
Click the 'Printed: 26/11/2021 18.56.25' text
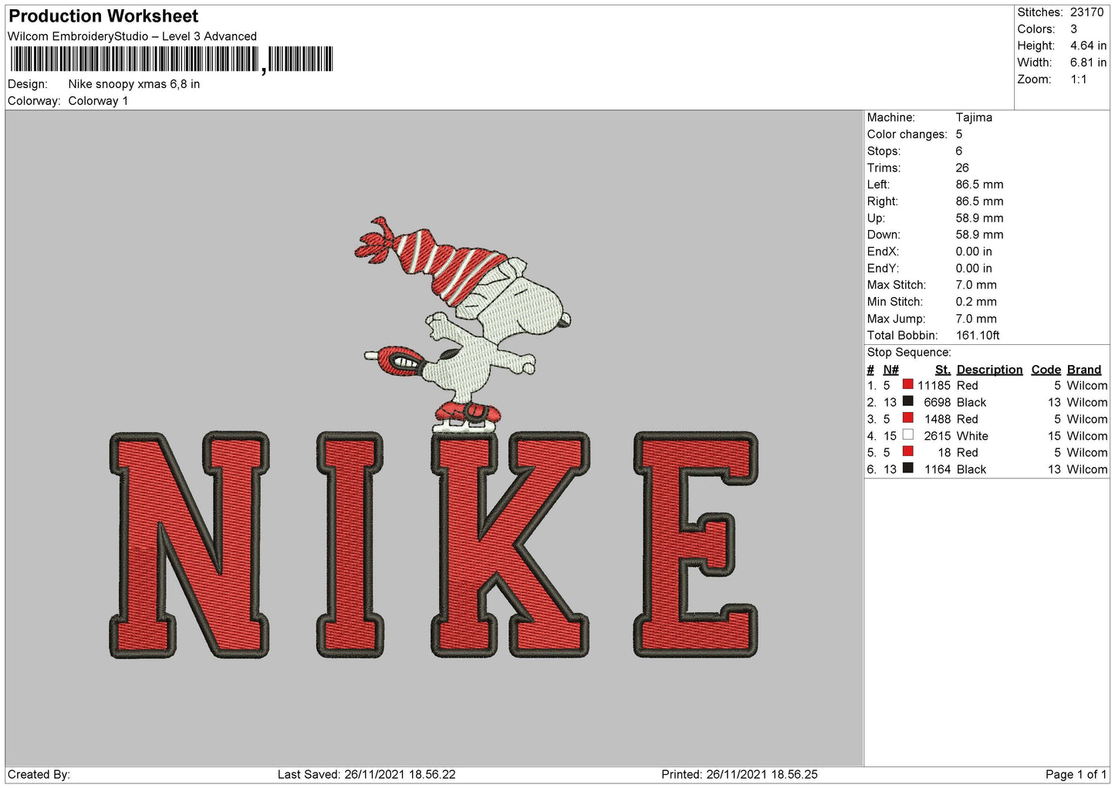click(x=739, y=775)
